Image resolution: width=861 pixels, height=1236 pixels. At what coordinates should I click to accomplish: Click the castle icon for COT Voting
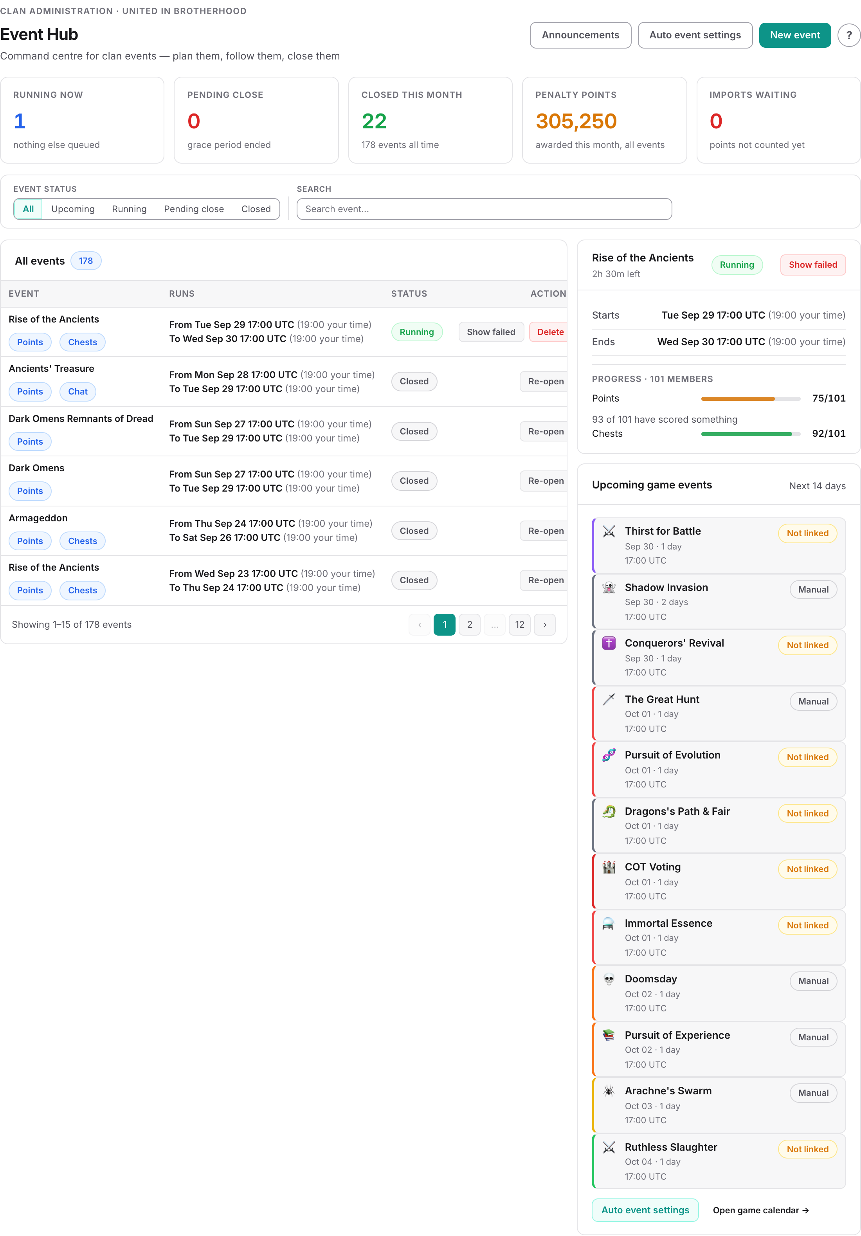point(609,867)
